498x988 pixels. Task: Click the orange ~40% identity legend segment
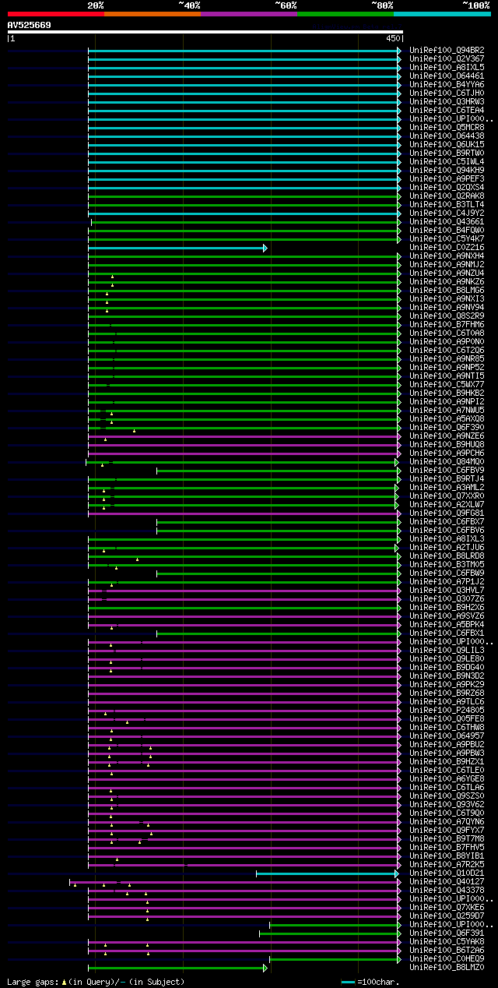click(x=153, y=14)
